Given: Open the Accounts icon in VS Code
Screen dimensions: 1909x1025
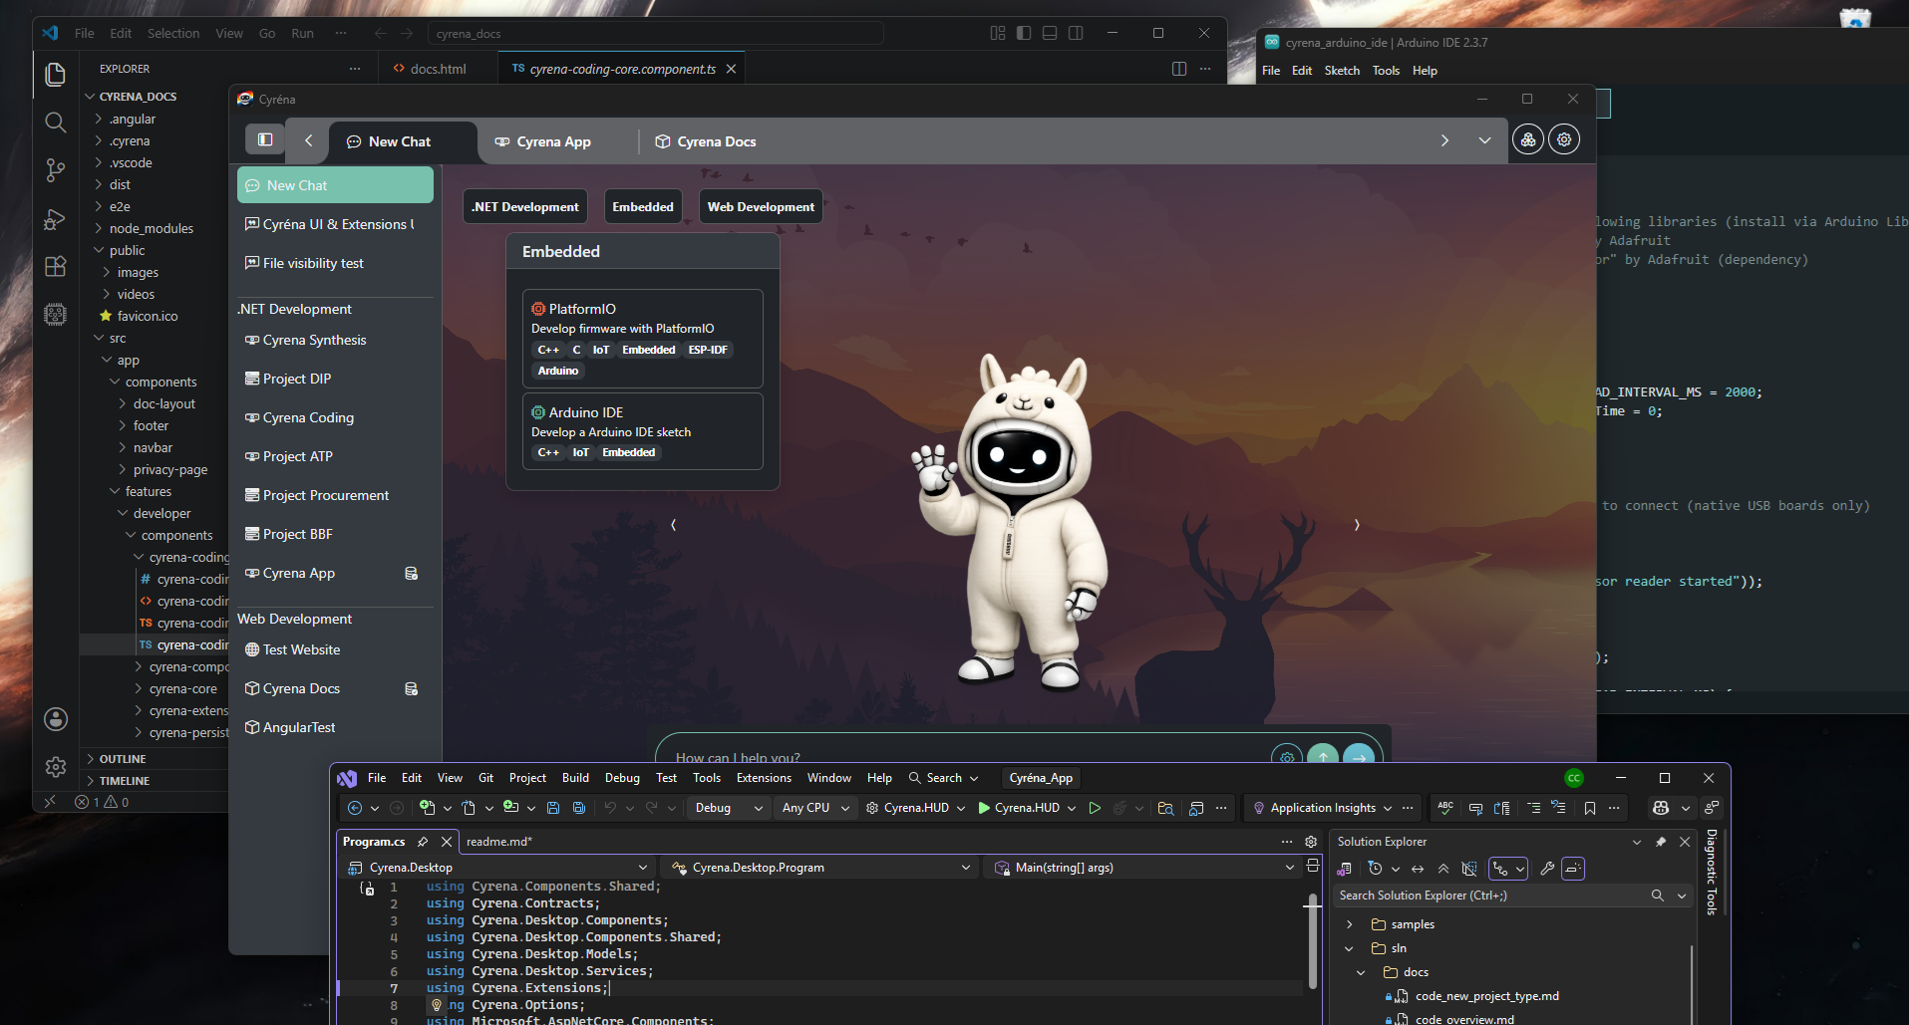Looking at the screenshot, I should coord(56,719).
